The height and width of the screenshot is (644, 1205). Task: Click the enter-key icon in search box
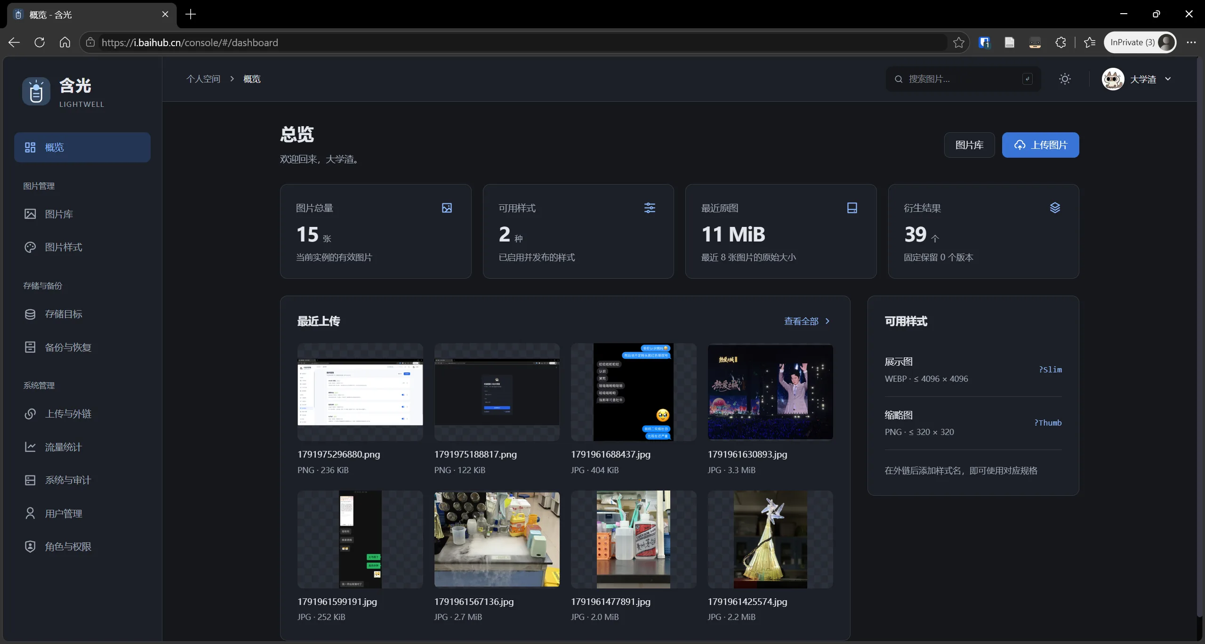click(1028, 79)
